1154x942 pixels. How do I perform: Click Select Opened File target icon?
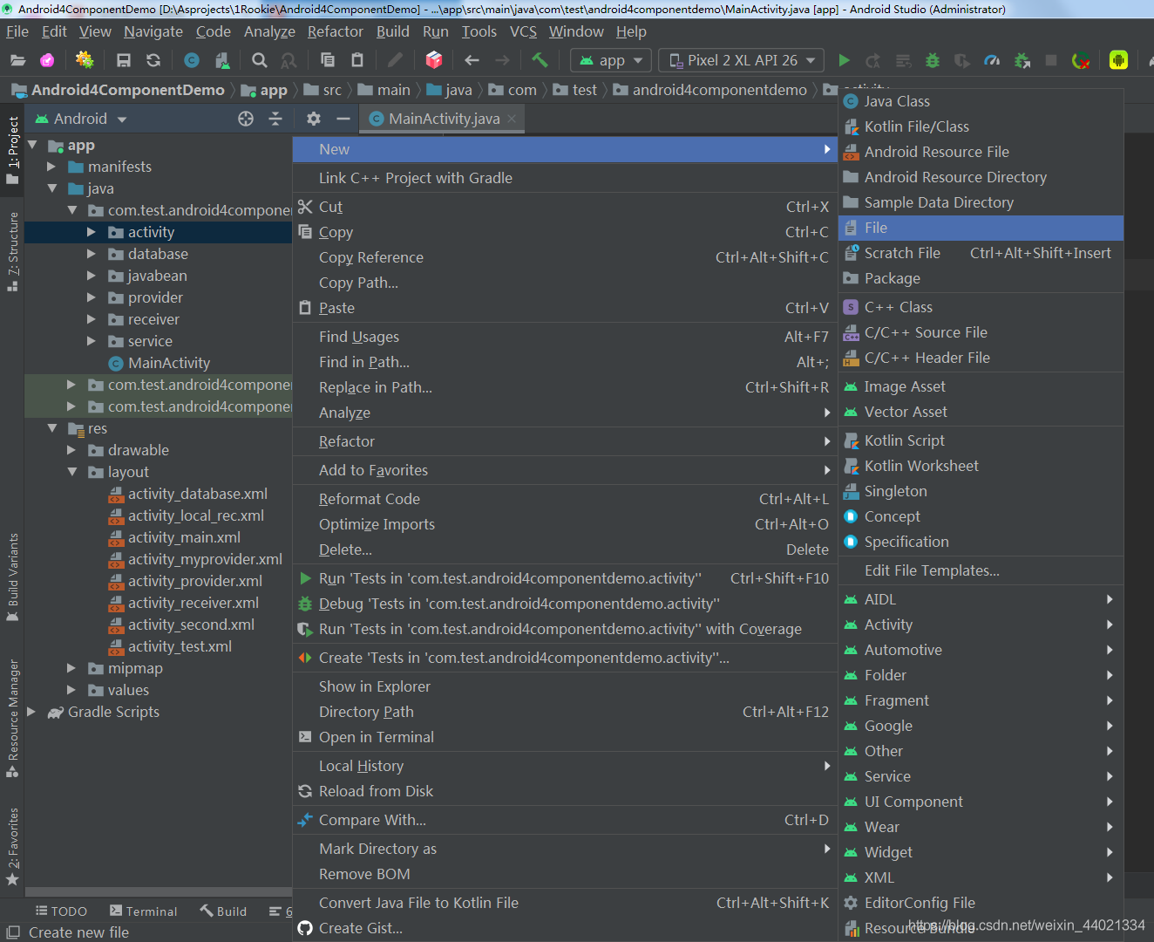[246, 119]
